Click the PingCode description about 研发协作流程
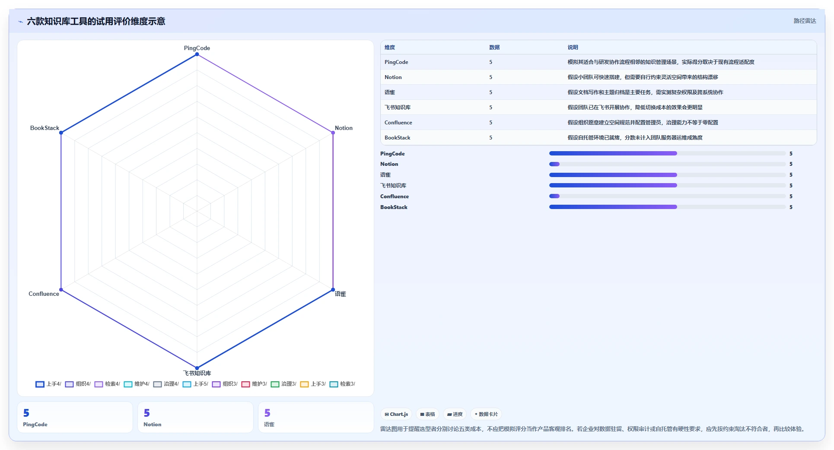 coord(661,62)
